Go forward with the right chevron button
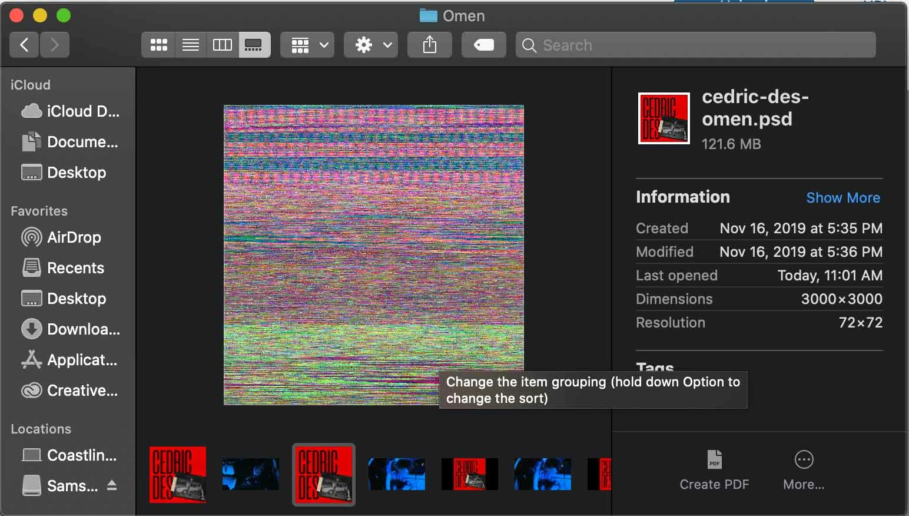The height and width of the screenshot is (516, 909). pyautogui.click(x=55, y=45)
